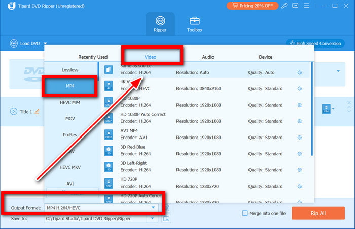This screenshot has height=229, width=355.
Task: Expand the Output Format dropdown
Action: (153, 208)
